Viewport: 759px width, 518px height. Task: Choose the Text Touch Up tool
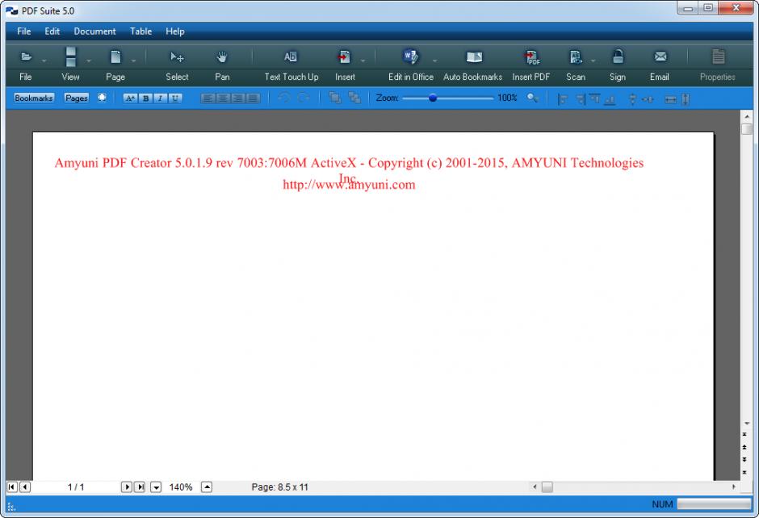coord(291,57)
